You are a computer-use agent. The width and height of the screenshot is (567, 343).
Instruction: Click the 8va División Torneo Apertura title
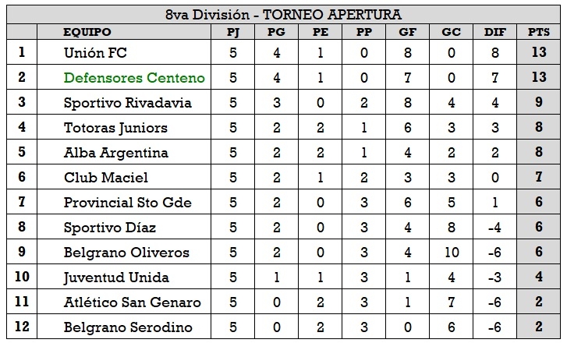(x=284, y=14)
